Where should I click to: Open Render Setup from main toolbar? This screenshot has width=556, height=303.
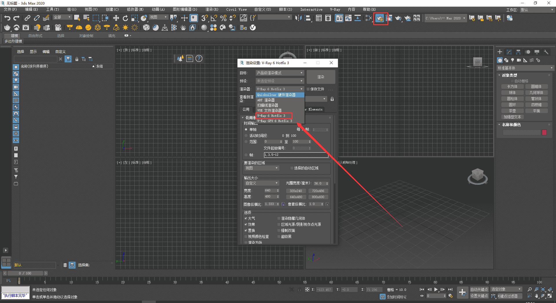pos(380,19)
